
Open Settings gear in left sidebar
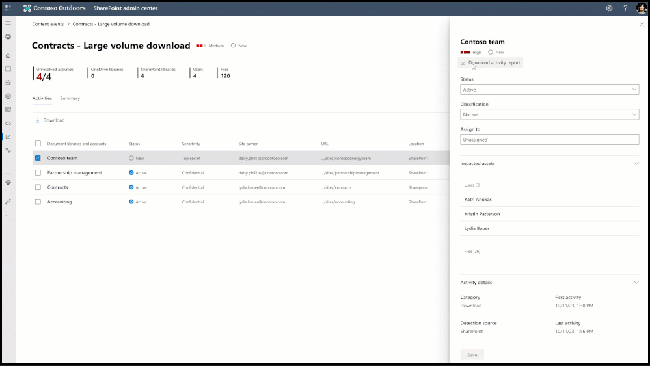[x=8, y=96]
